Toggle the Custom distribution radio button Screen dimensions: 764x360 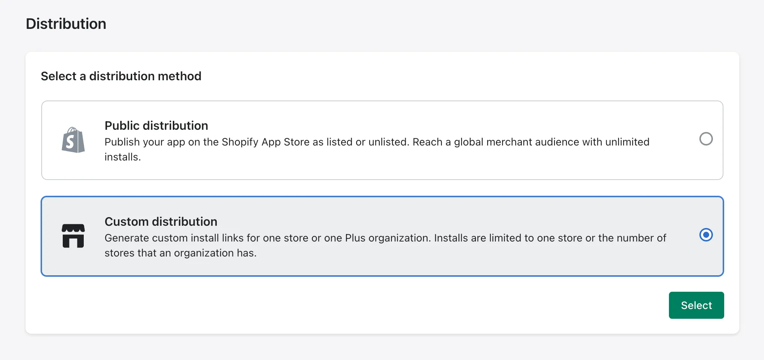click(706, 235)
